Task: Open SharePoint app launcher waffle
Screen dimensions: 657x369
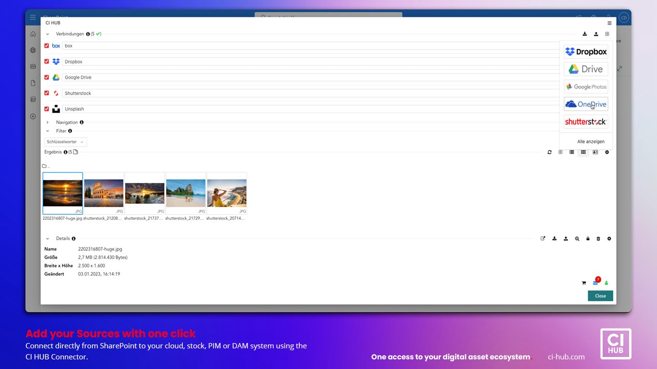Action: click(33, 17)
